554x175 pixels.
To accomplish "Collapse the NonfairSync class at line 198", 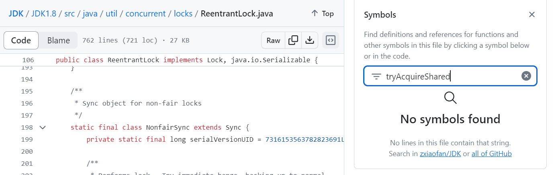I will [43, 128].
